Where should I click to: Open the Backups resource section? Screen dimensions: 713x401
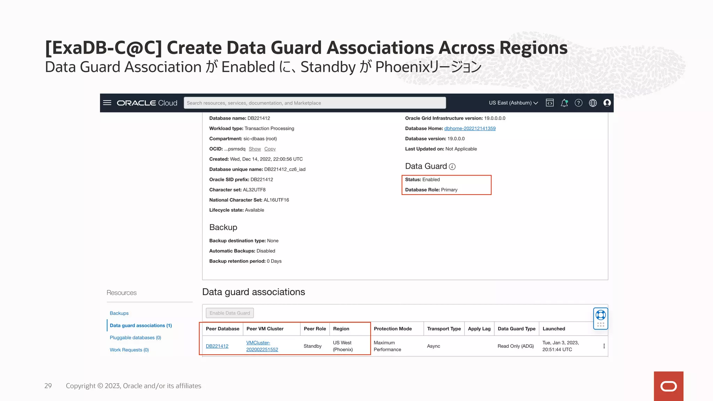coord(119,313)
